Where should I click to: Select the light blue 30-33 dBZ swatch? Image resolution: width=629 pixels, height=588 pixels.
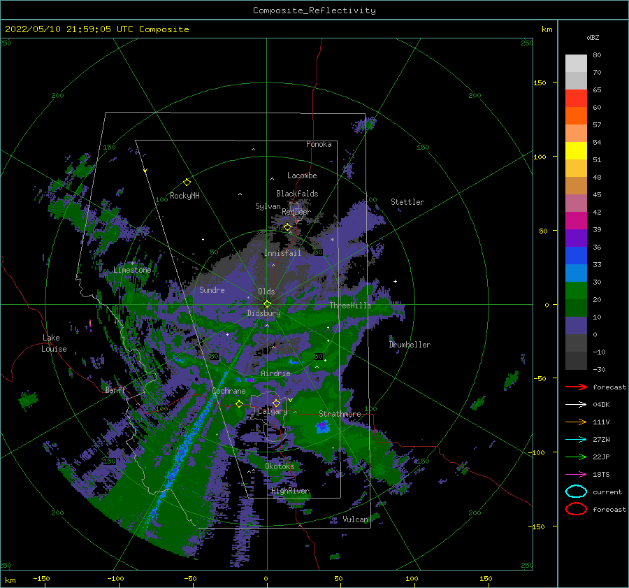576,273
